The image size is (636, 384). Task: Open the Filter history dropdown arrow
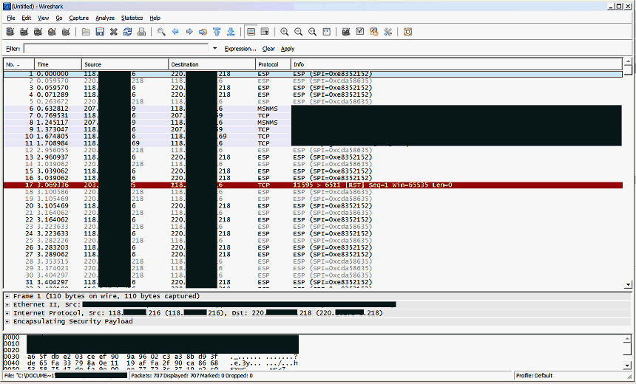point(215,49)
